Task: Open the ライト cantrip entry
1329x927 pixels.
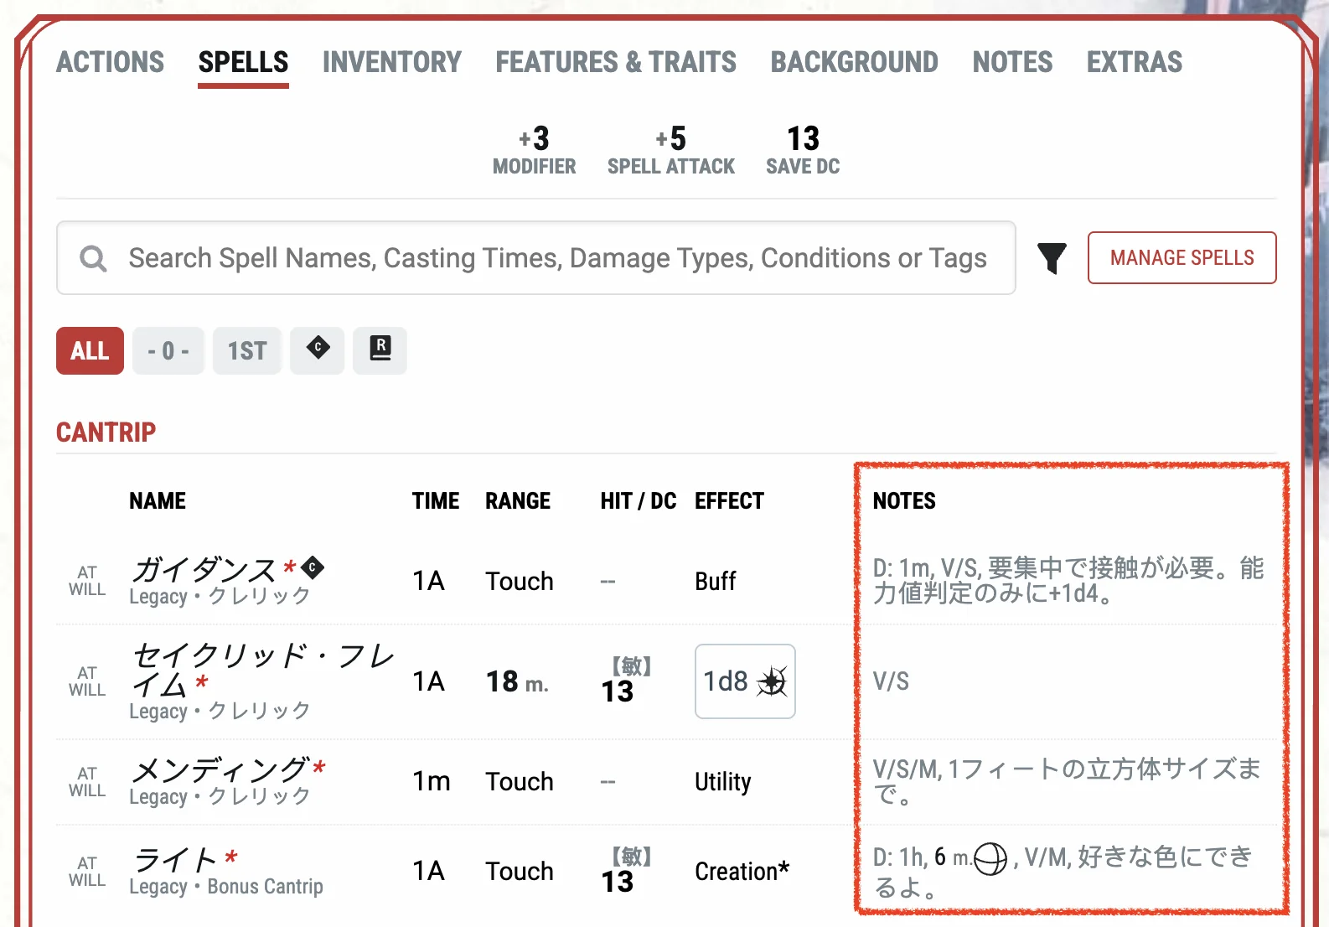Action: (x=176, y=859)
